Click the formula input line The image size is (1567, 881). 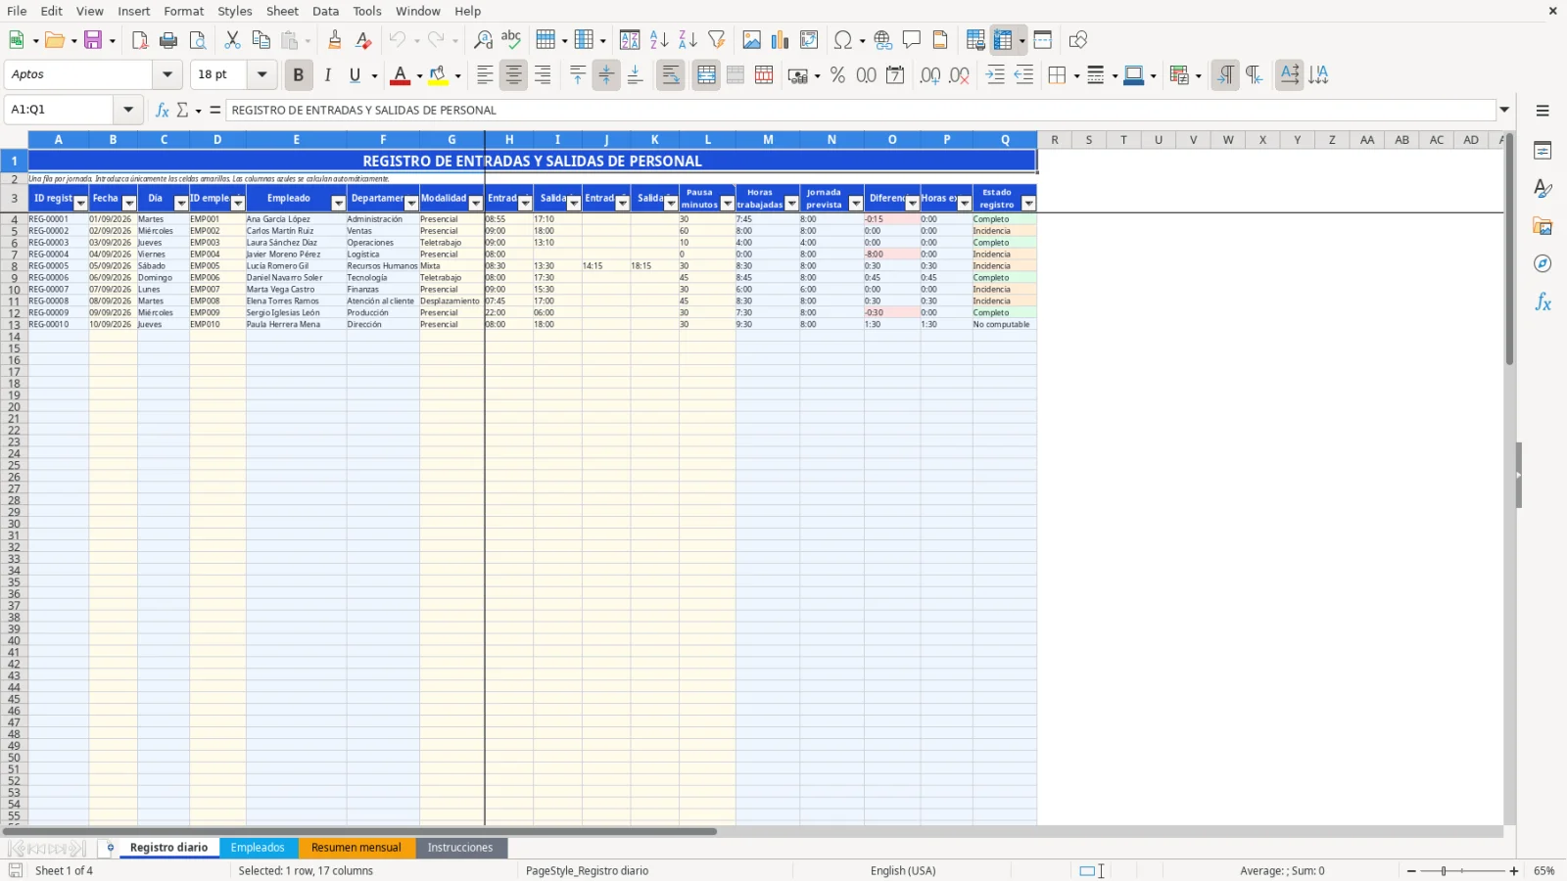click(861, 110)
